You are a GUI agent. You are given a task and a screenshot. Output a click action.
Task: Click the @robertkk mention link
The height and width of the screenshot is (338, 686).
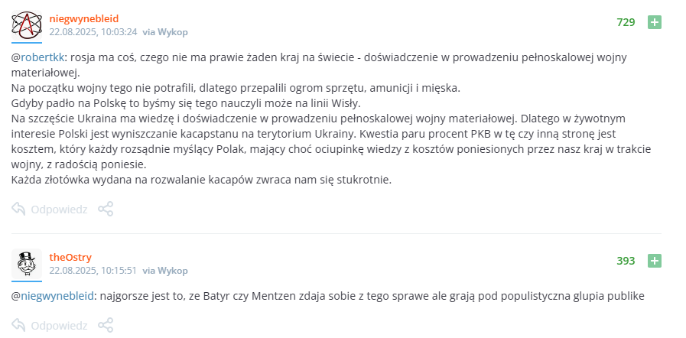click(38, 57)
